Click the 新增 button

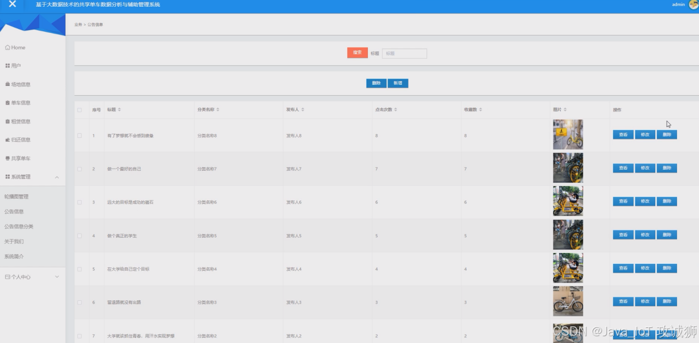tap(398, 83)
